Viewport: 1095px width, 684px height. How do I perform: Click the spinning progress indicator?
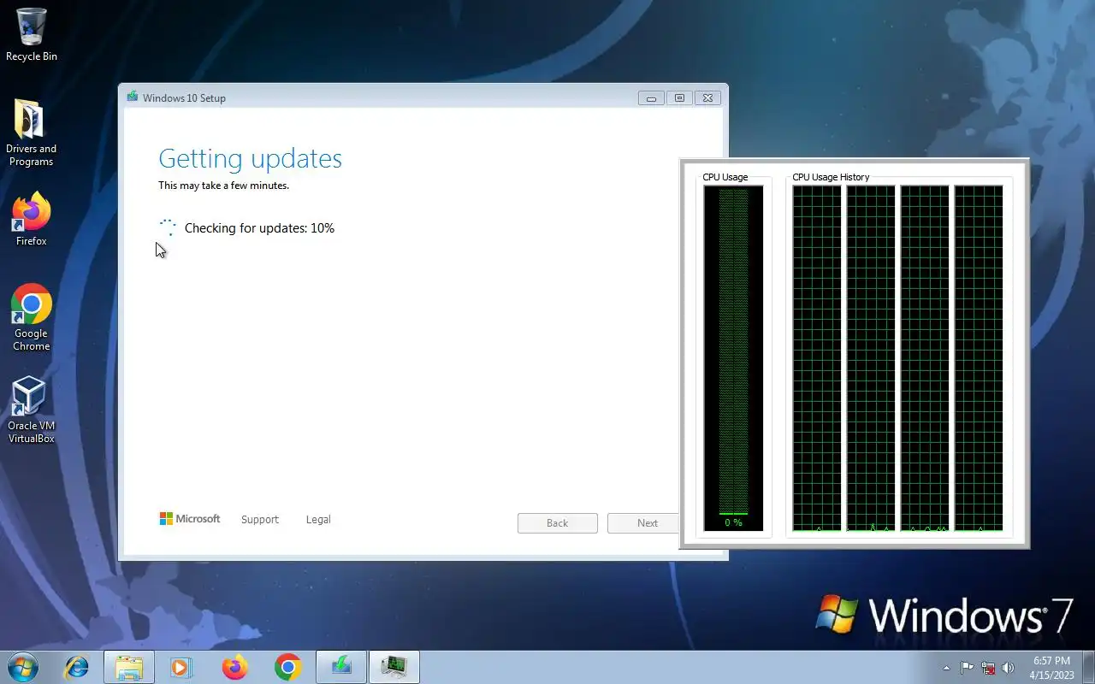168,227
